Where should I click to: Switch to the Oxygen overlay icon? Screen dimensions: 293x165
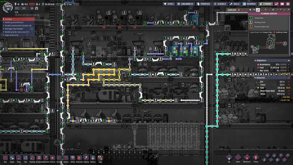239,10
